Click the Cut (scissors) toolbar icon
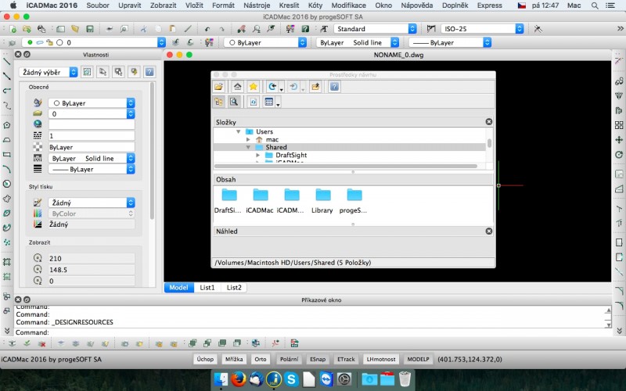 coord(143,29)
